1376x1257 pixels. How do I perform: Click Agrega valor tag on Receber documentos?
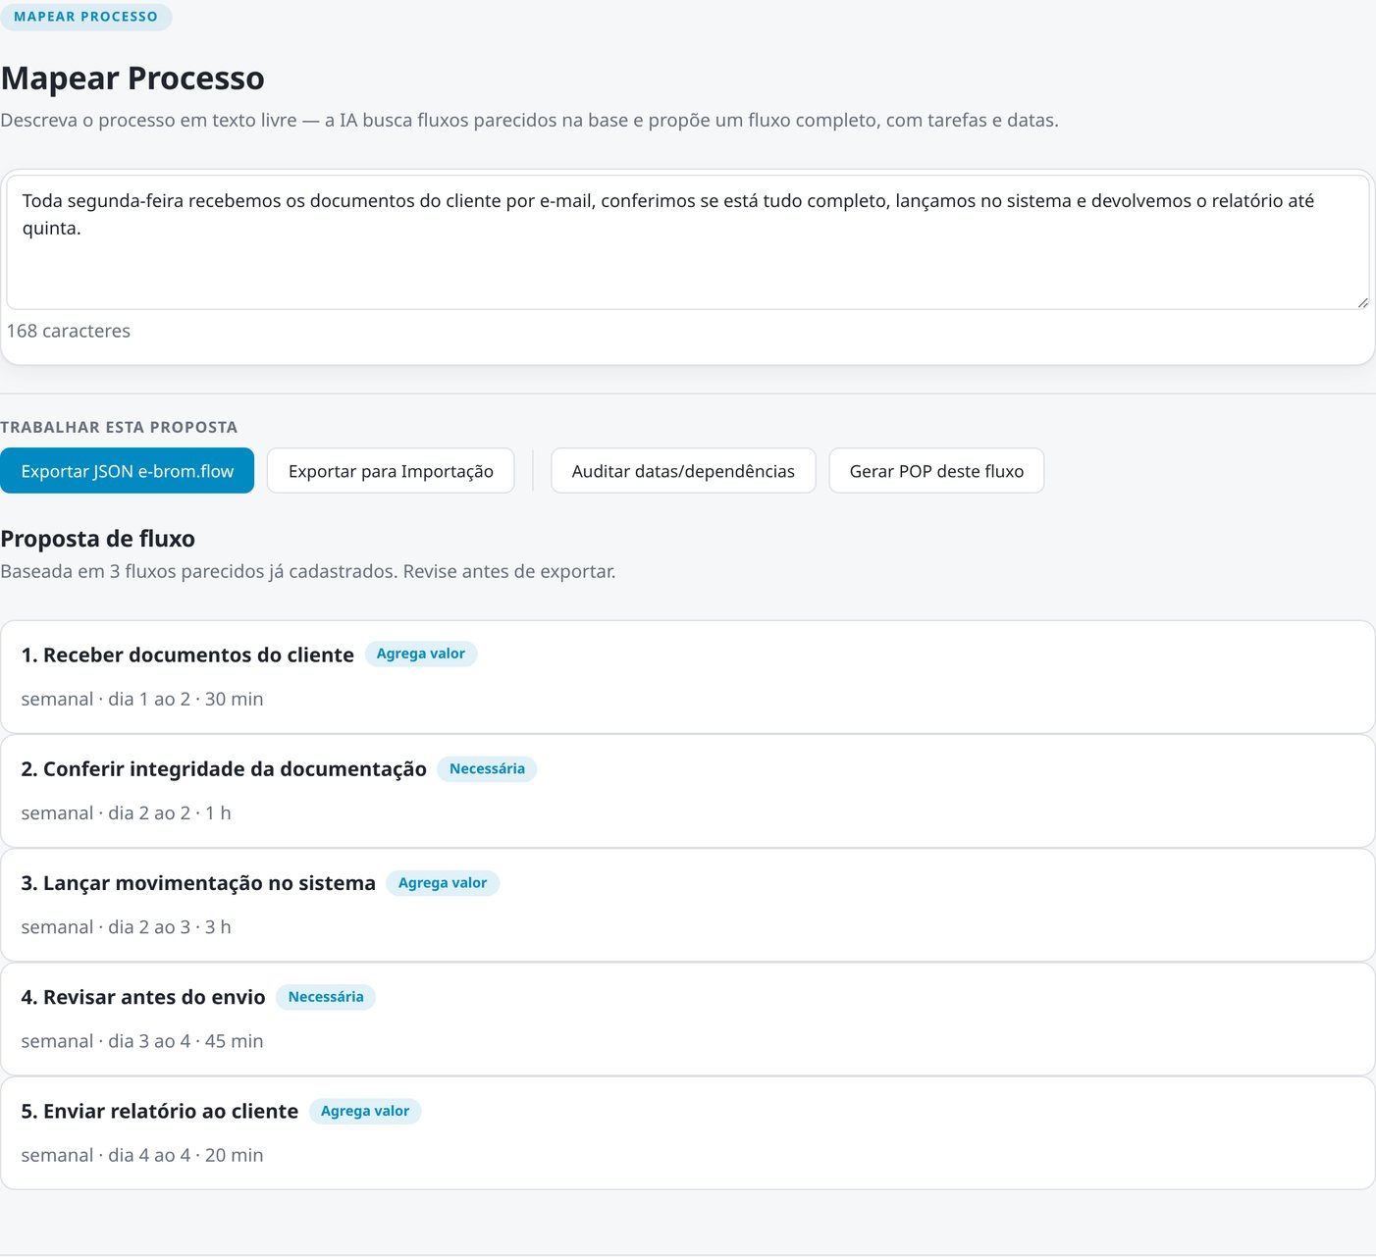point(421,655)
